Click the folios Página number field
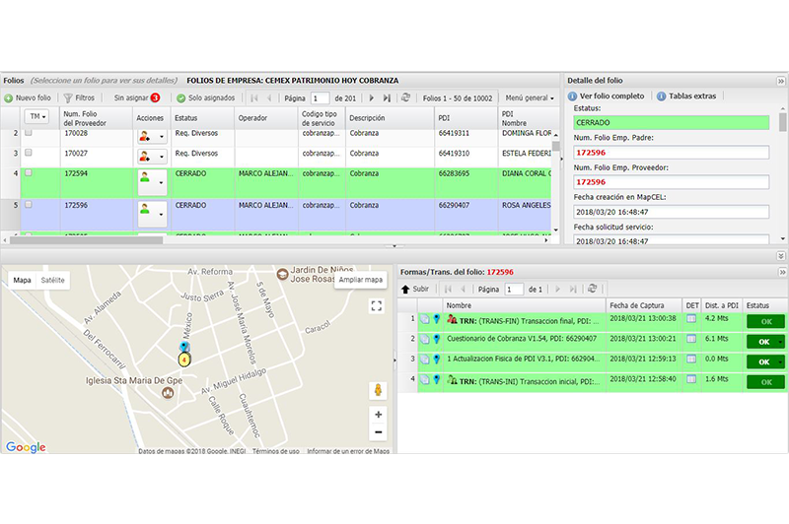This screenshot has width=789, height=524. click(x=320, y=98)
